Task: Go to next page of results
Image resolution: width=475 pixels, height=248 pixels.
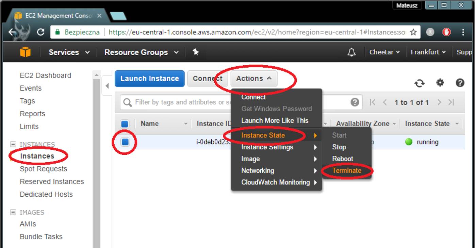Action: (439, 102)
